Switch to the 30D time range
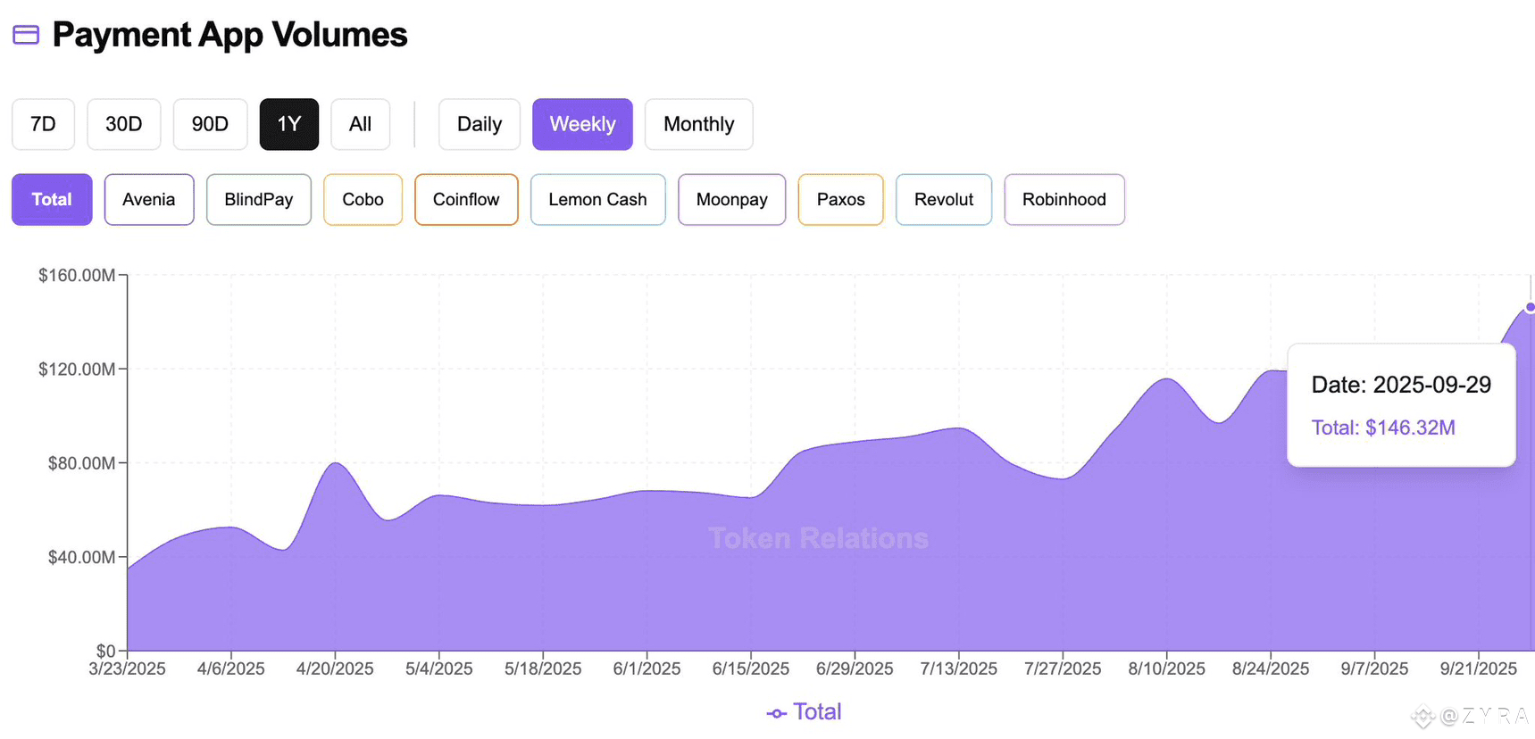1535x739 pixels. 124,124
